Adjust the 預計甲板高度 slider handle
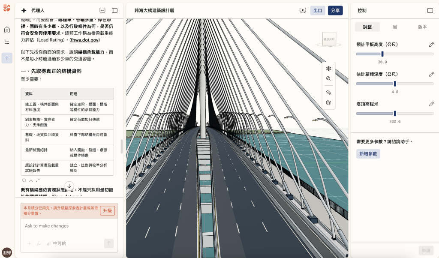439x258 pixels. tap(382, 54)
